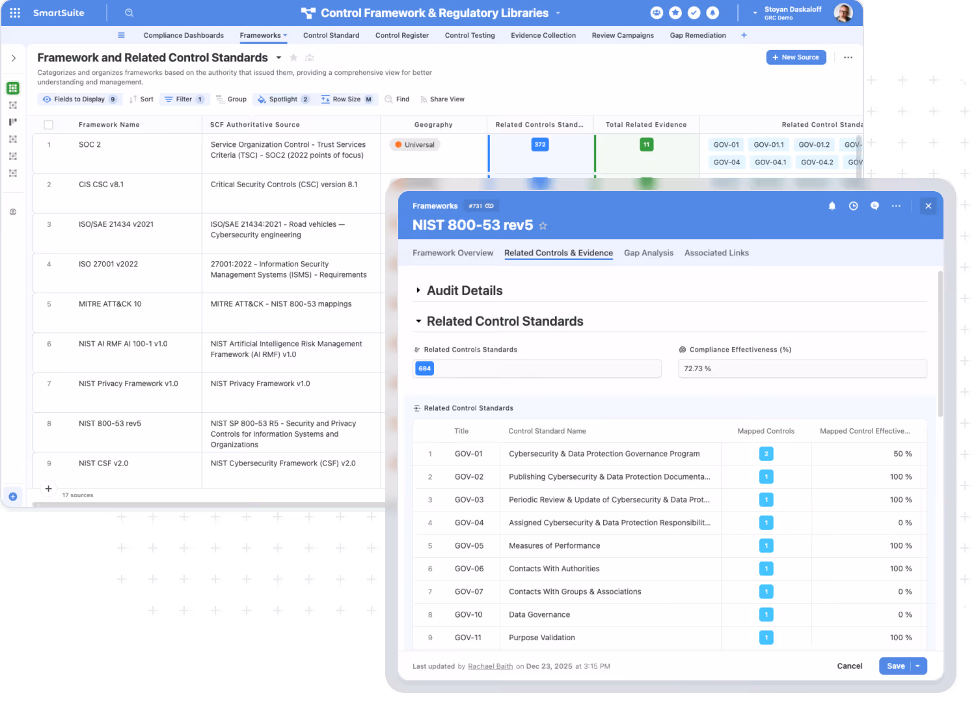Open the SmartSuite apps grid launcher
976x715 pixels.
15,12
